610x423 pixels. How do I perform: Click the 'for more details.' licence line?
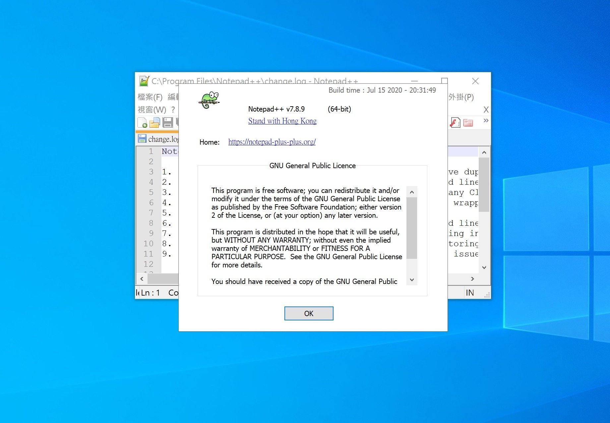(237, 265)
